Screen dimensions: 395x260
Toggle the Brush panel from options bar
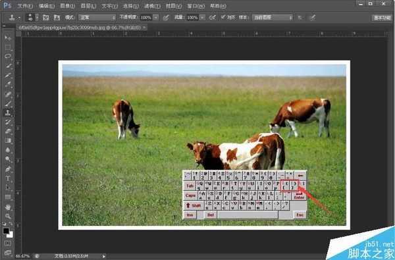45,17
